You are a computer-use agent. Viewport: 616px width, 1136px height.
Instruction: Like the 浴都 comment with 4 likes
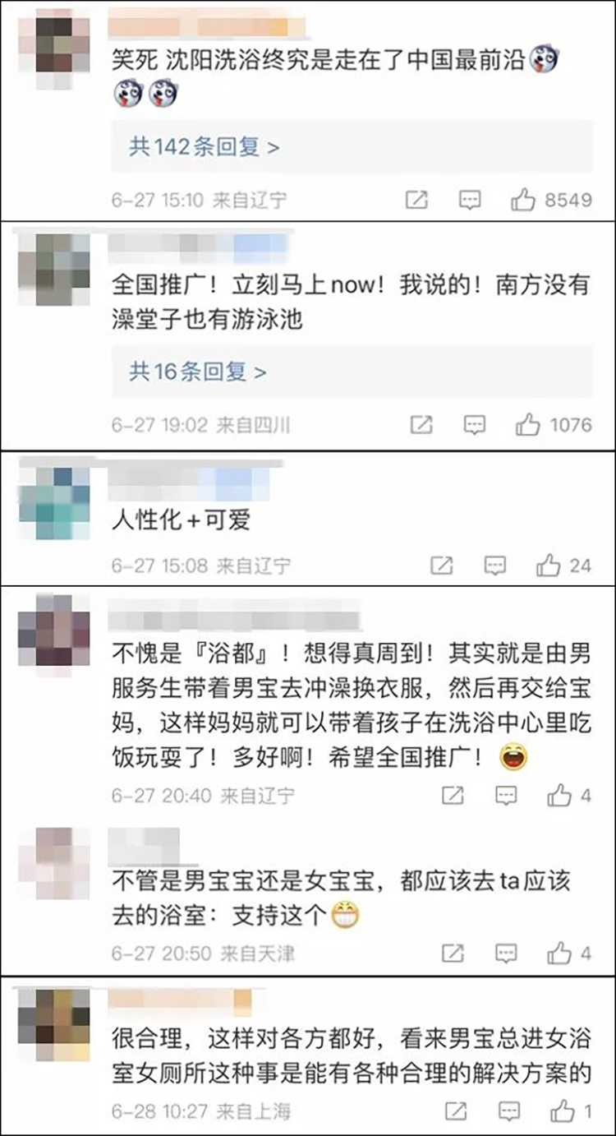tap(559, 795)
